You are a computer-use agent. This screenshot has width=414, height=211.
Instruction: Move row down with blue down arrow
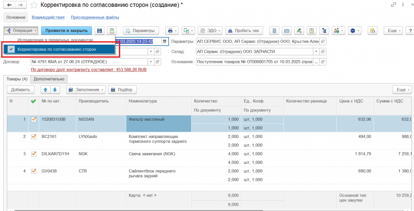[55, 90]
